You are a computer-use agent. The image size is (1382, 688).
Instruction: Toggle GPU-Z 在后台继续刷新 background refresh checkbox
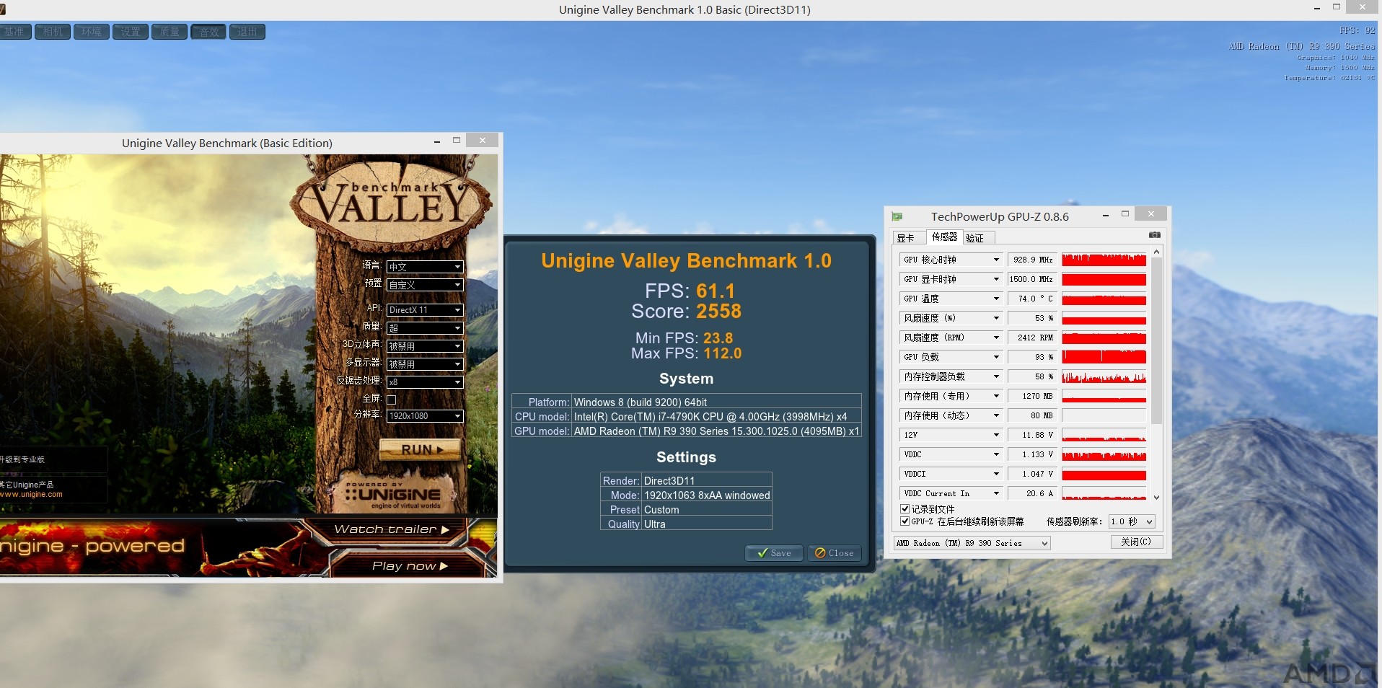click(905, 521)
